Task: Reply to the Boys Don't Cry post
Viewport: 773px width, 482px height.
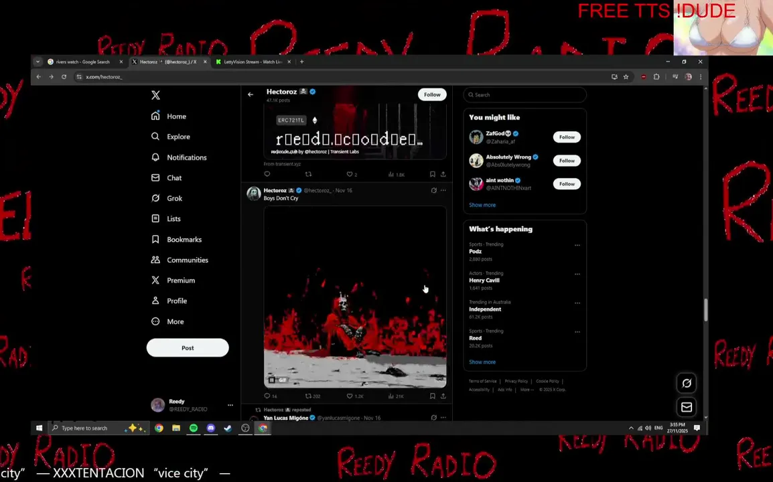Action: [x=267, y=396]
